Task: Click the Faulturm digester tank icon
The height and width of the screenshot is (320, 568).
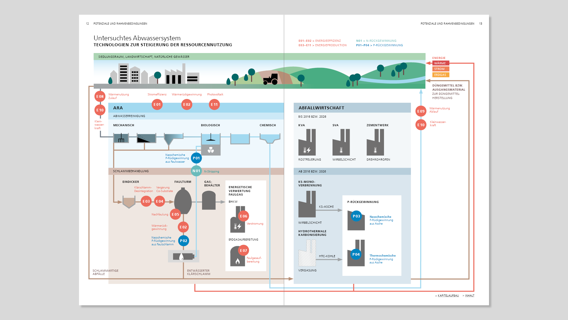Action: (183, 201)
